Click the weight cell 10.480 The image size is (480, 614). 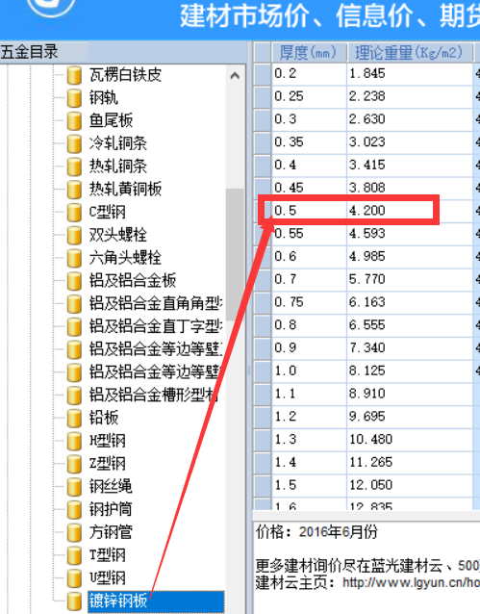coord(410,440)
